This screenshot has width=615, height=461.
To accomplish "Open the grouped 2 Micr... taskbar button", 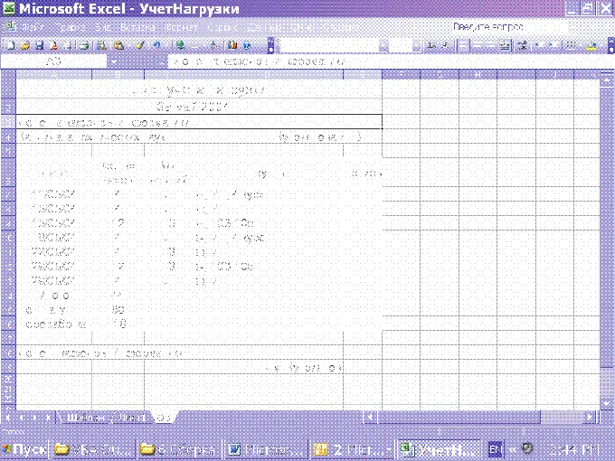I will (x=352, y=449).
